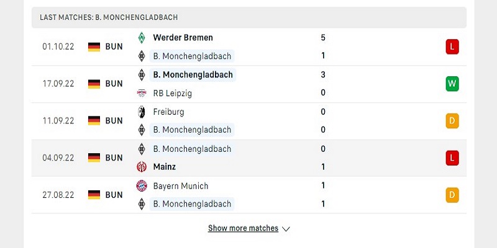Click the Werder Bremen club crest

pyautogui.click(x=142, y=38)
